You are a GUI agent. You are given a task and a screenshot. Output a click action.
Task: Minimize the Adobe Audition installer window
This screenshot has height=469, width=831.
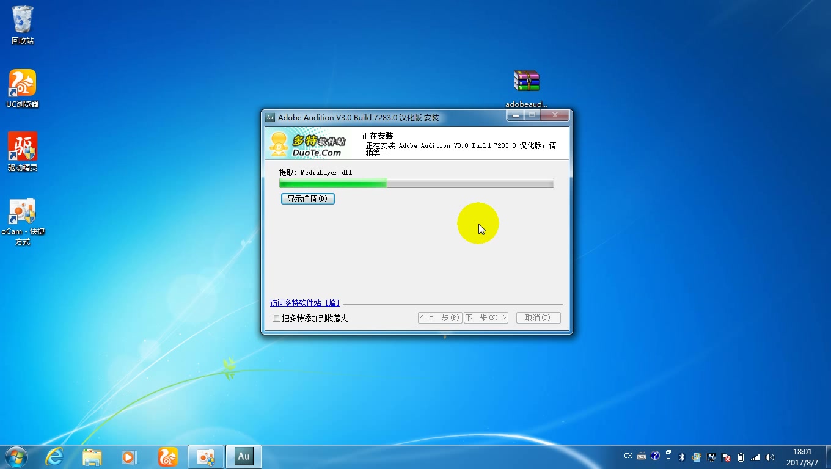click(x=516, y=115)
